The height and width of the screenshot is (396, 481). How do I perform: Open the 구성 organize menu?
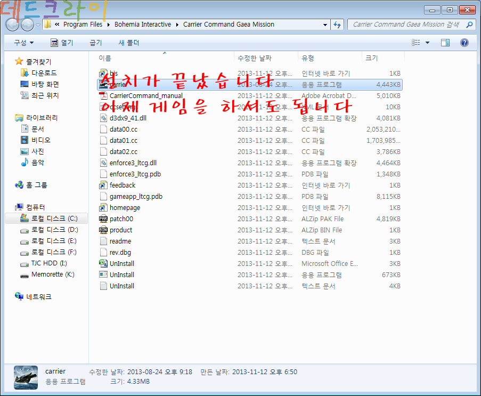coord(23,43)
